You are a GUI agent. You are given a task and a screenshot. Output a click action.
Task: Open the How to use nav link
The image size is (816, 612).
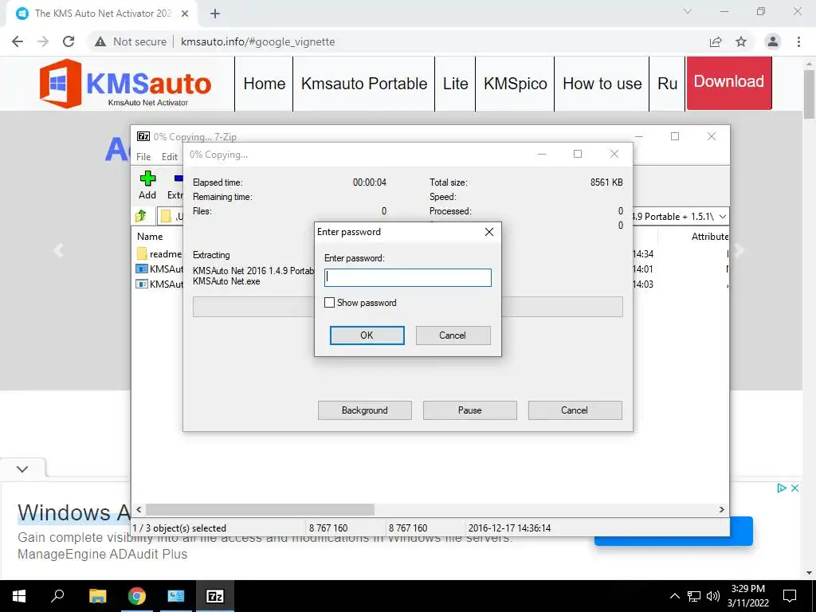coord(602,84)
